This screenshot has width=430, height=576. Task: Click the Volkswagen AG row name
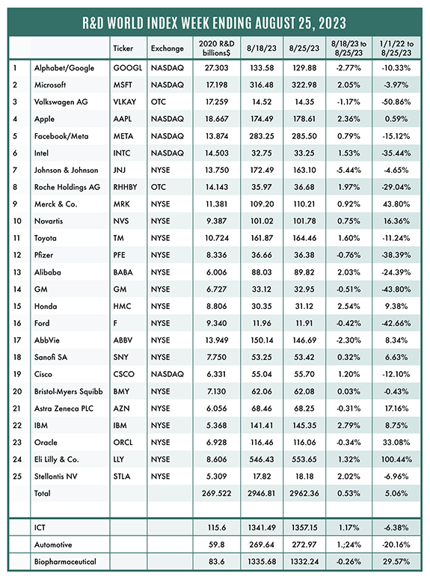pos(61,102)
